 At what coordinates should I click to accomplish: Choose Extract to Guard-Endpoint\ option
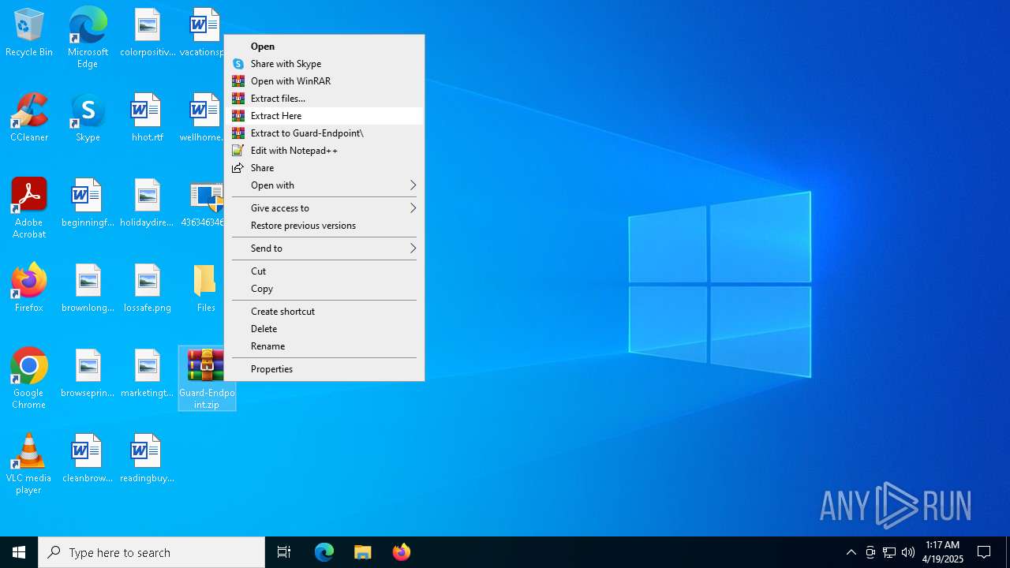pyautogui.click(x=324, y=133)
